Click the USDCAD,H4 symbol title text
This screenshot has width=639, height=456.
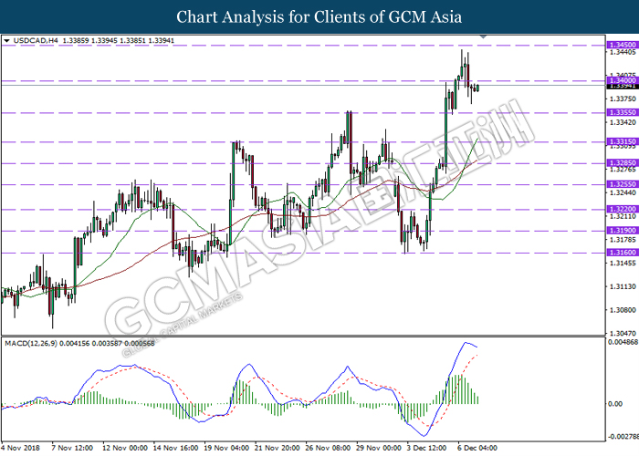coord(36,41)
